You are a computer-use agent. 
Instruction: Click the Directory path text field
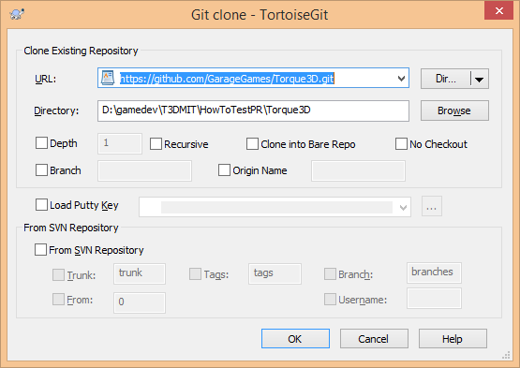[253, 110]
